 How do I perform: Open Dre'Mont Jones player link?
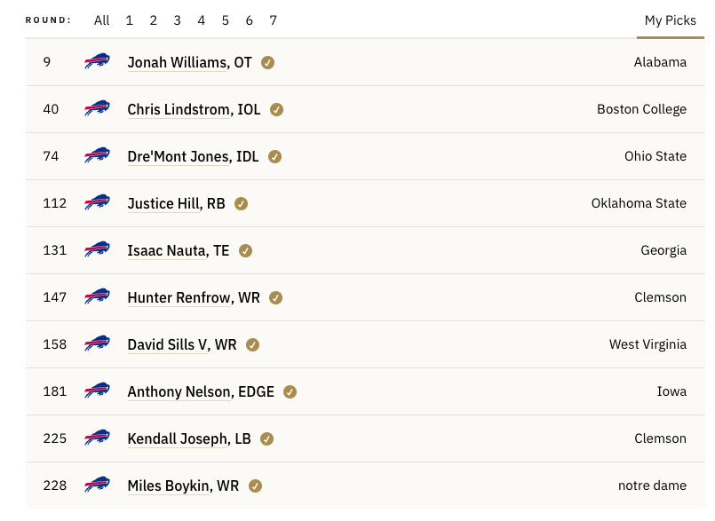tap(193, 156)
